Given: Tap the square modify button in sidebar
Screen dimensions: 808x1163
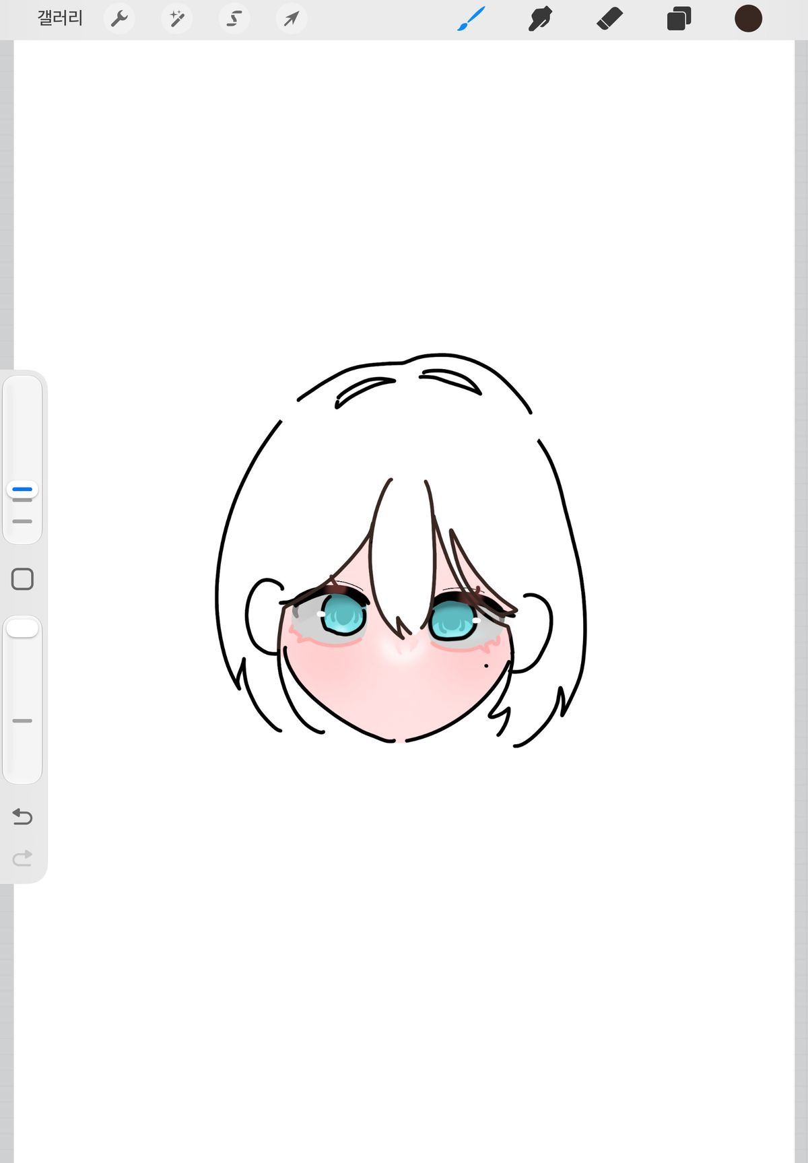Looking at the screenshot, I should [x=22, y=579].
